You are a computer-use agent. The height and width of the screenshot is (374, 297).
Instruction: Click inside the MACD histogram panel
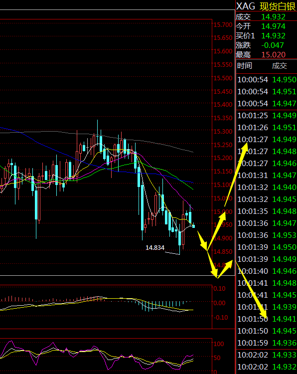point(106,307)
